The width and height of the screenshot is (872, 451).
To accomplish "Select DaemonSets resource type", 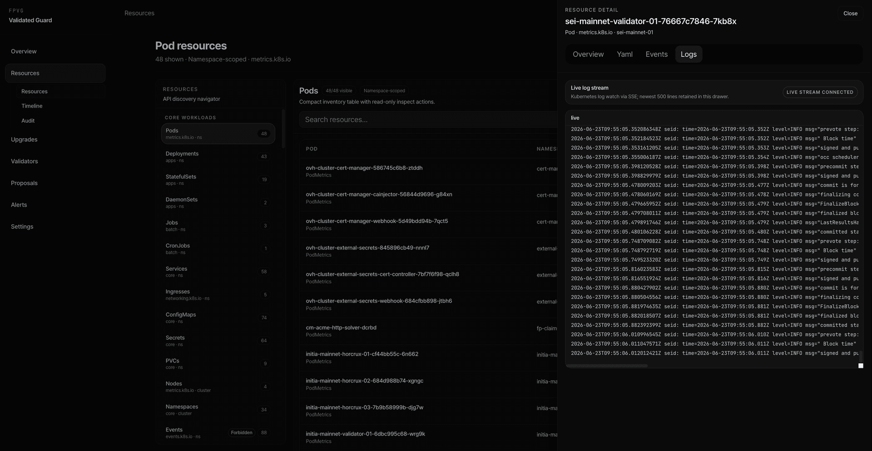I will (x=218, y=203).
